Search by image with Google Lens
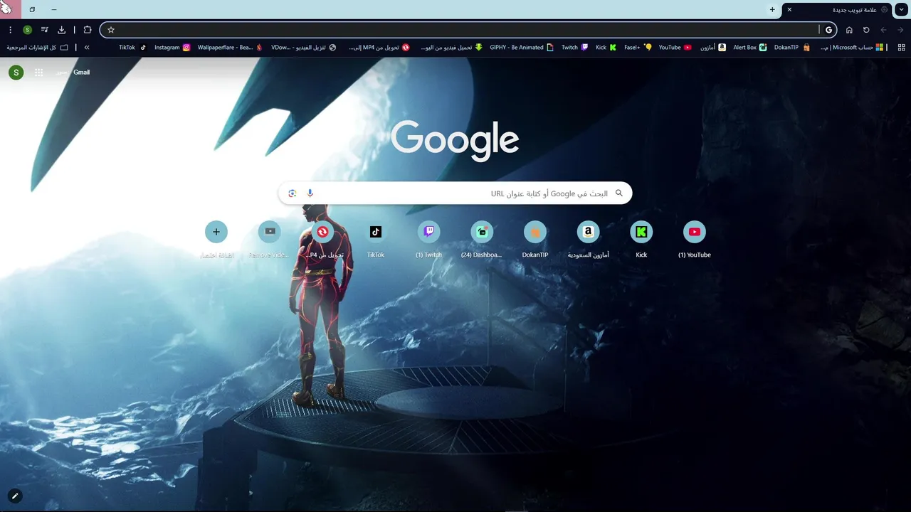Image resolution: width=911 pixels, height=512 pixels. 292,193
